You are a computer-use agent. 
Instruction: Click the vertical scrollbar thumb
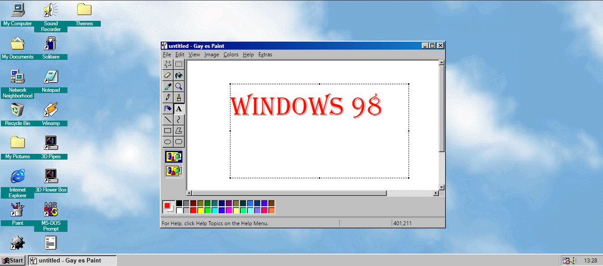click(x=441, y=109)
